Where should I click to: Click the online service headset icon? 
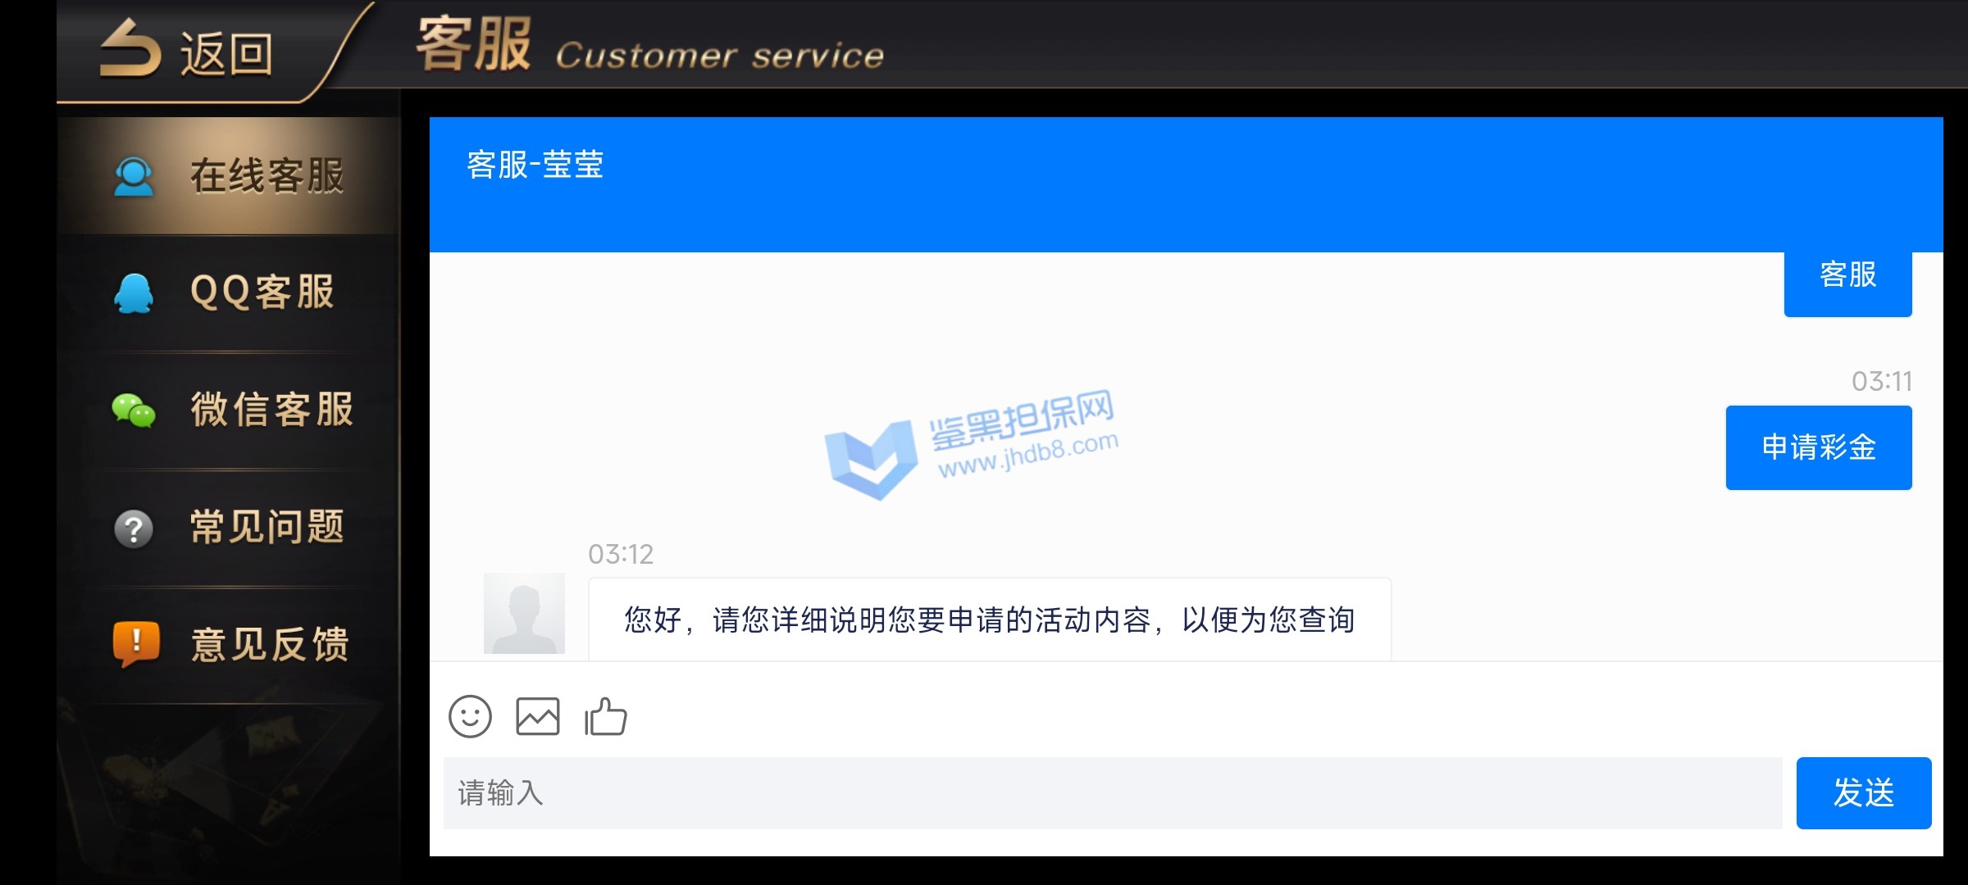[x=134, y=176]
